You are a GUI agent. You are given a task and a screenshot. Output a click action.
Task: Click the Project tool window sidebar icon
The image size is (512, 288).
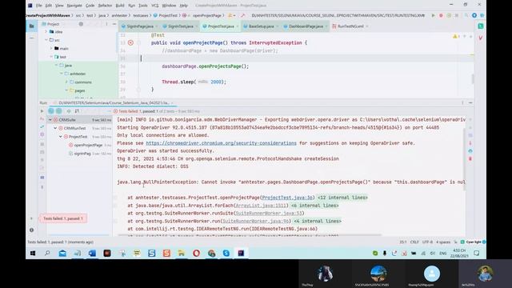point(32,26)
